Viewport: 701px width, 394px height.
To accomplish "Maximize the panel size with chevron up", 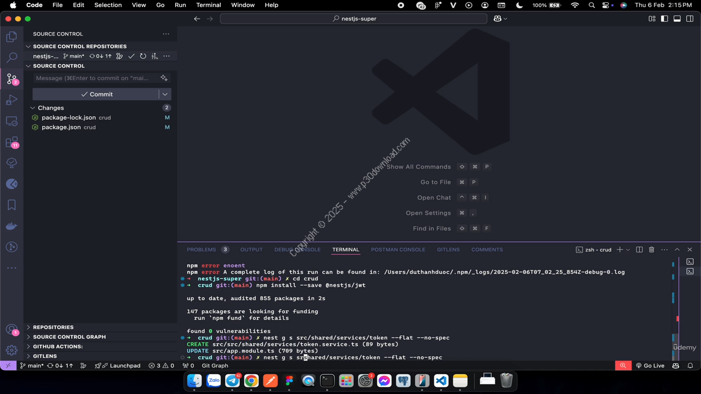I will (x=677, y=250).
